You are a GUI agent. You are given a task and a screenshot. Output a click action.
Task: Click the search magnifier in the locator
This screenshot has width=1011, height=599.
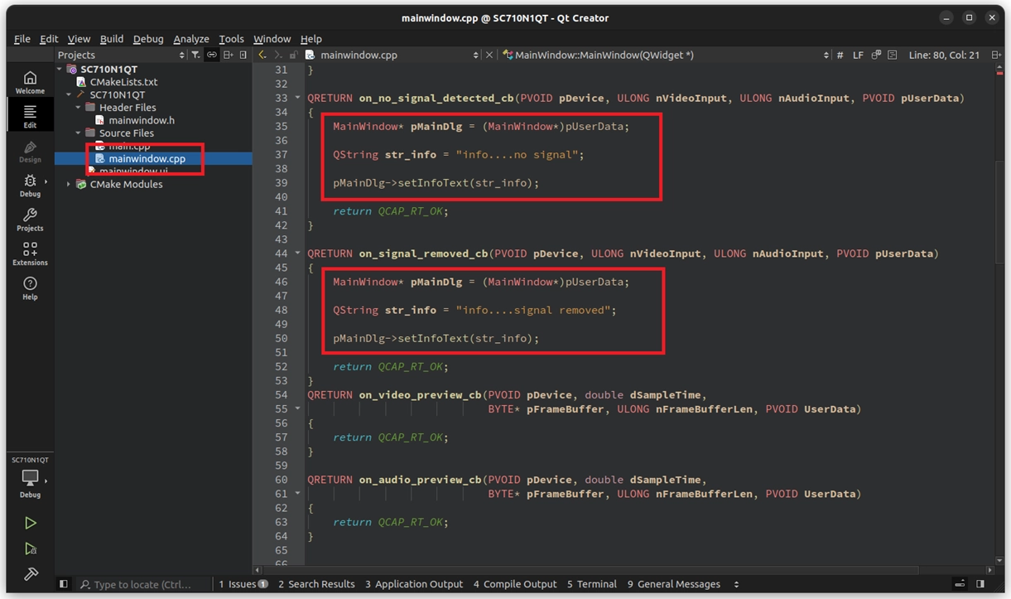pos(84,584)
